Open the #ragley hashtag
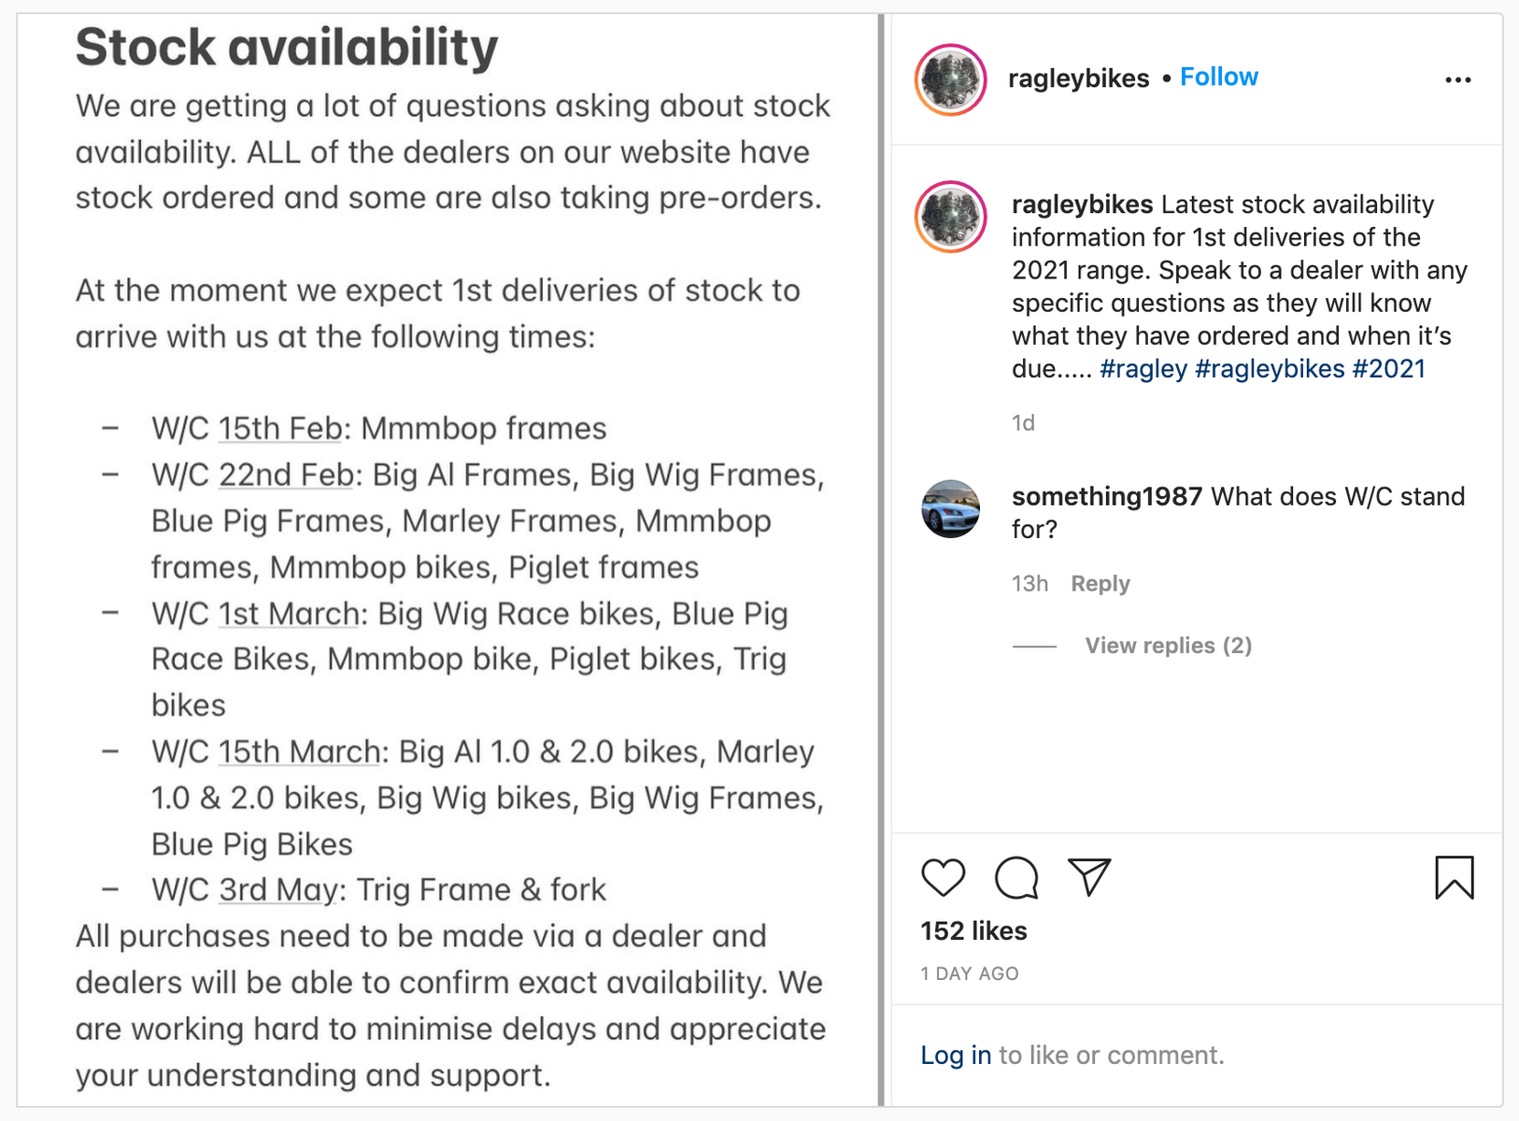 point(1143,369)
